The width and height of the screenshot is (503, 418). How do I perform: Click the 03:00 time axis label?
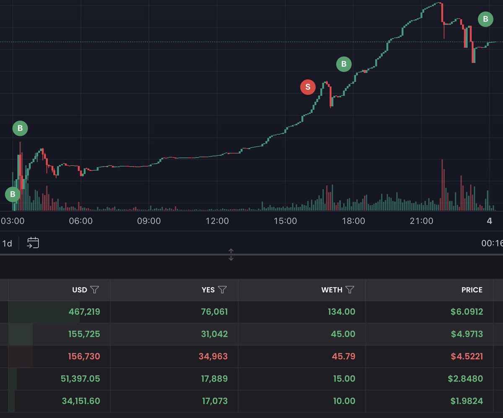pos(13,221)
